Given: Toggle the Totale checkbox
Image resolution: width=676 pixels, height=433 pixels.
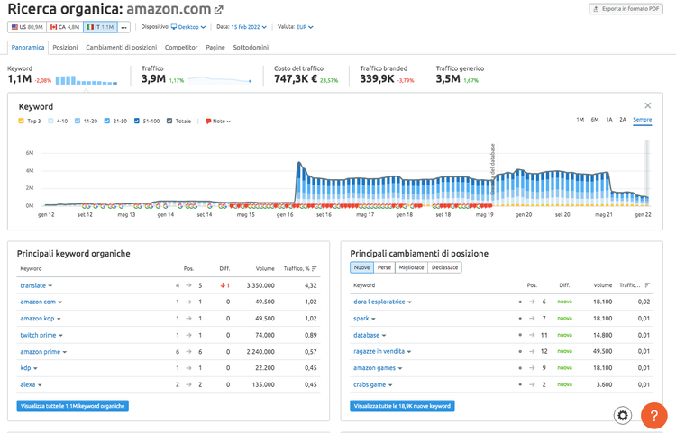Looking at the screenshot, I should coord(169,121).
